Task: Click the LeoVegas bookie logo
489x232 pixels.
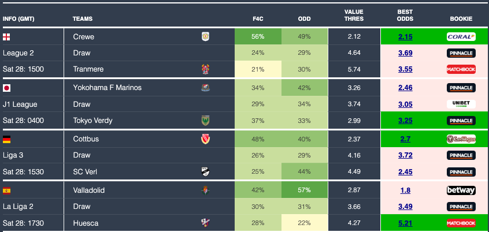Action: [461, 139]
